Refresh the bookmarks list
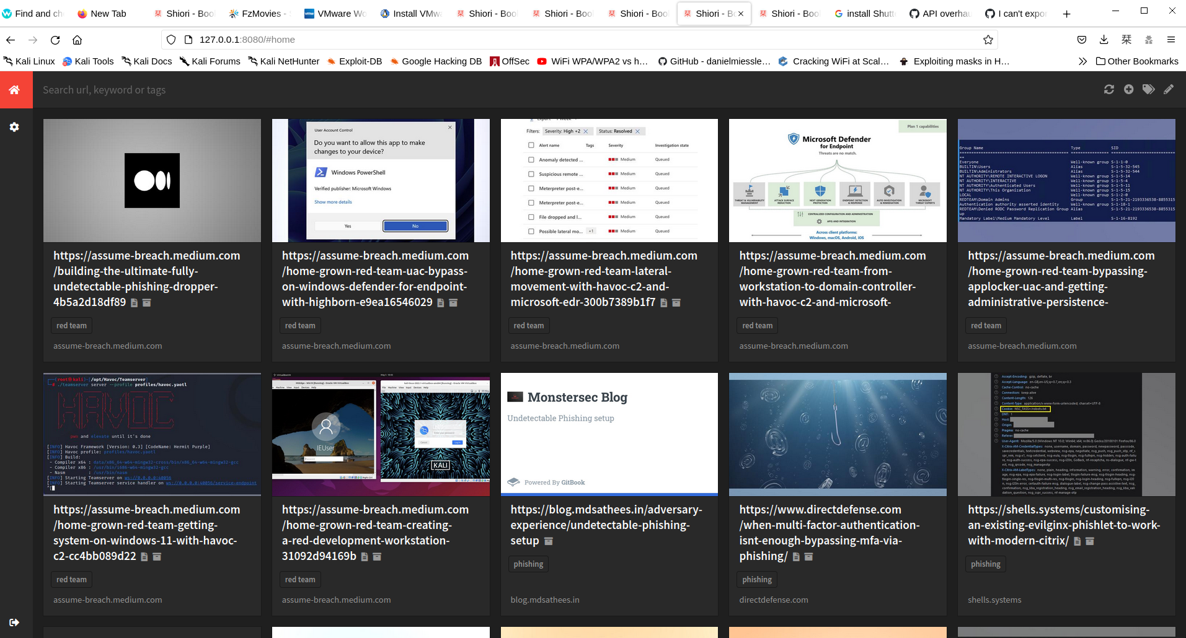 click(1109, 89)
